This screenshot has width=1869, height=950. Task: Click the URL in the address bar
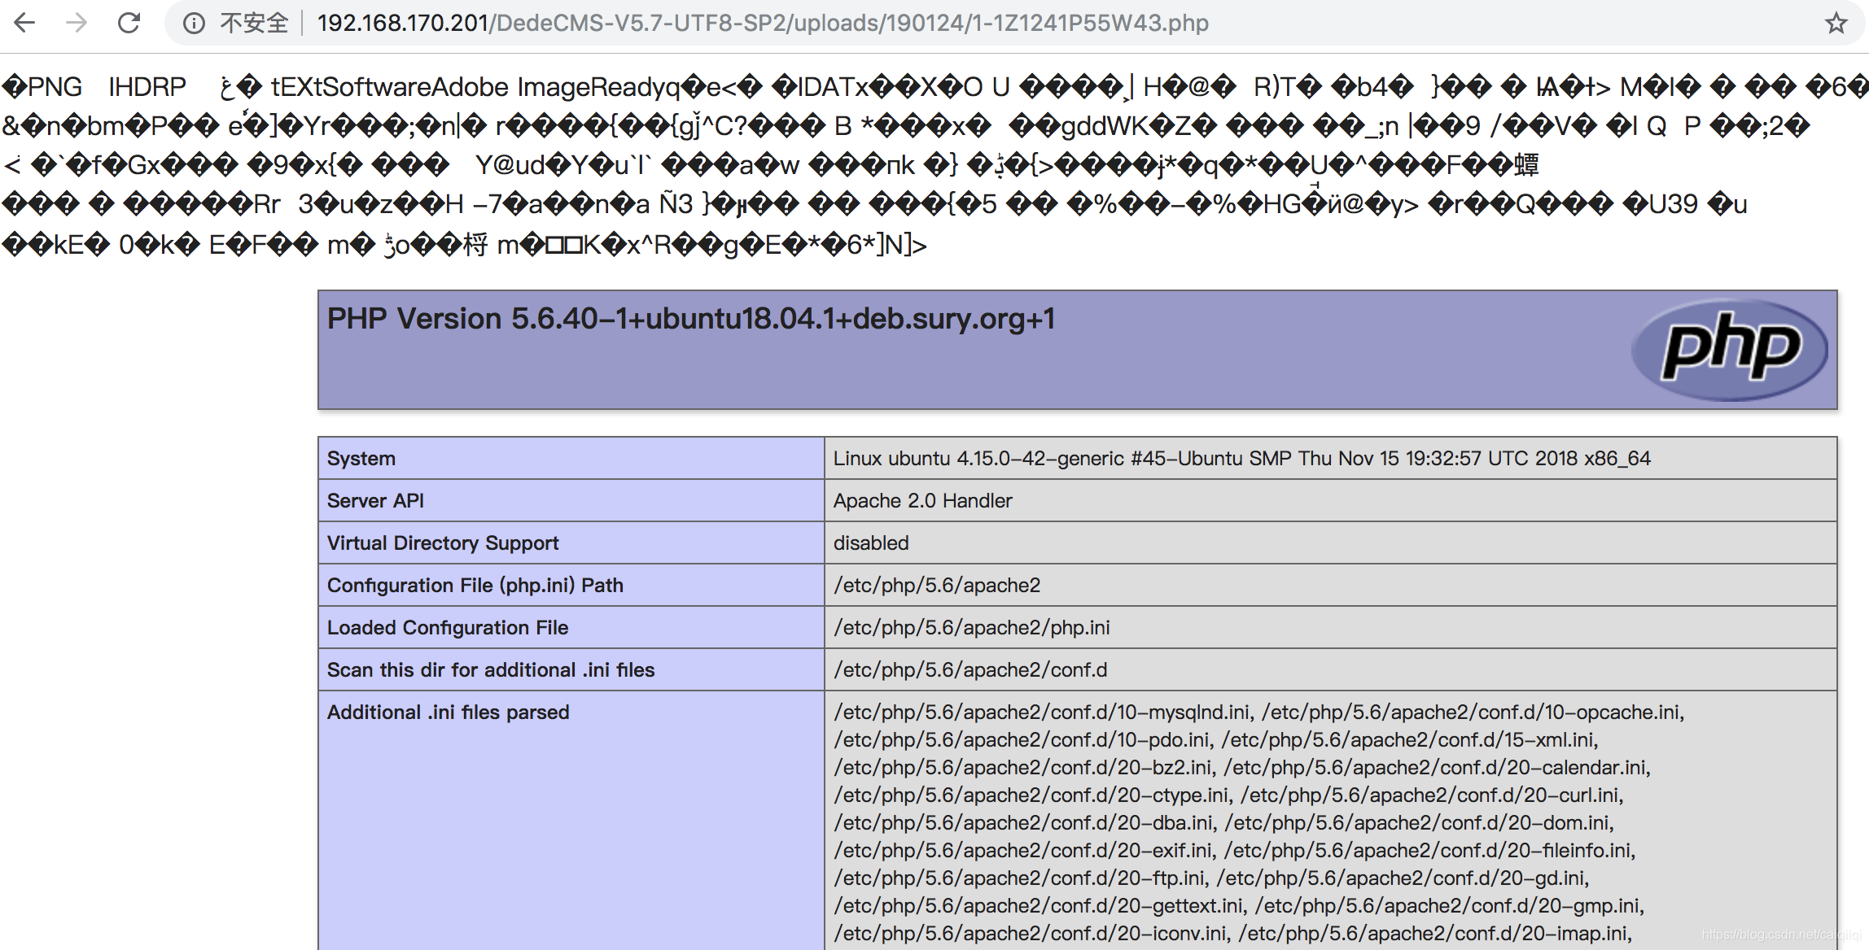763,23
